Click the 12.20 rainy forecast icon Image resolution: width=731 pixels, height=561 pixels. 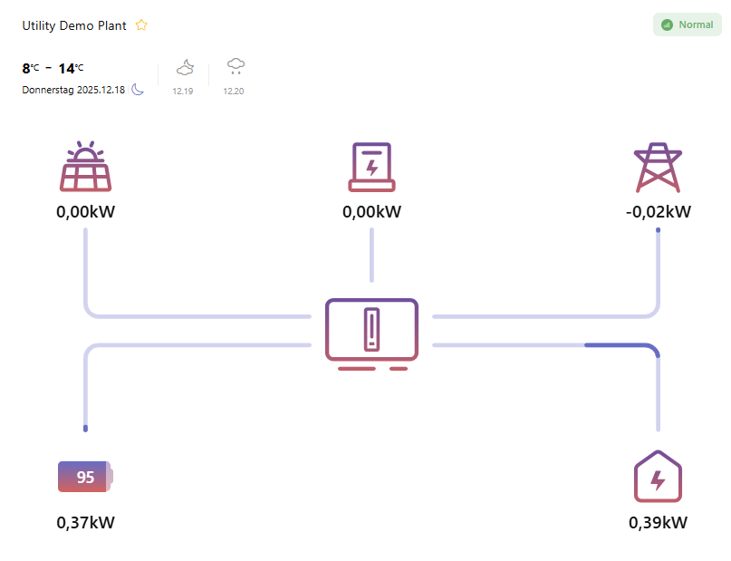pyautogui.click(x=236, y=66)
